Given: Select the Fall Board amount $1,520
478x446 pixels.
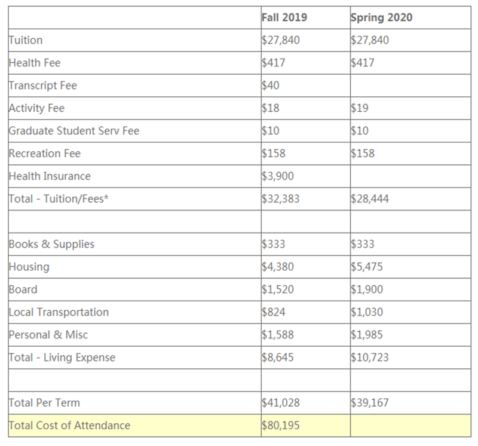Looking at the screenshot, I should click(x=278, y=290).
